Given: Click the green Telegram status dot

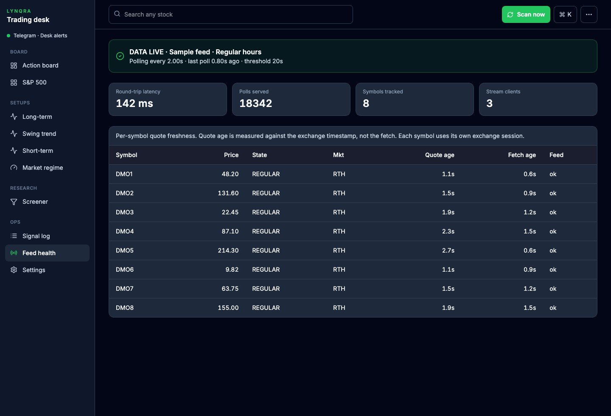Looking at the screenshot, I should point(8,36).
